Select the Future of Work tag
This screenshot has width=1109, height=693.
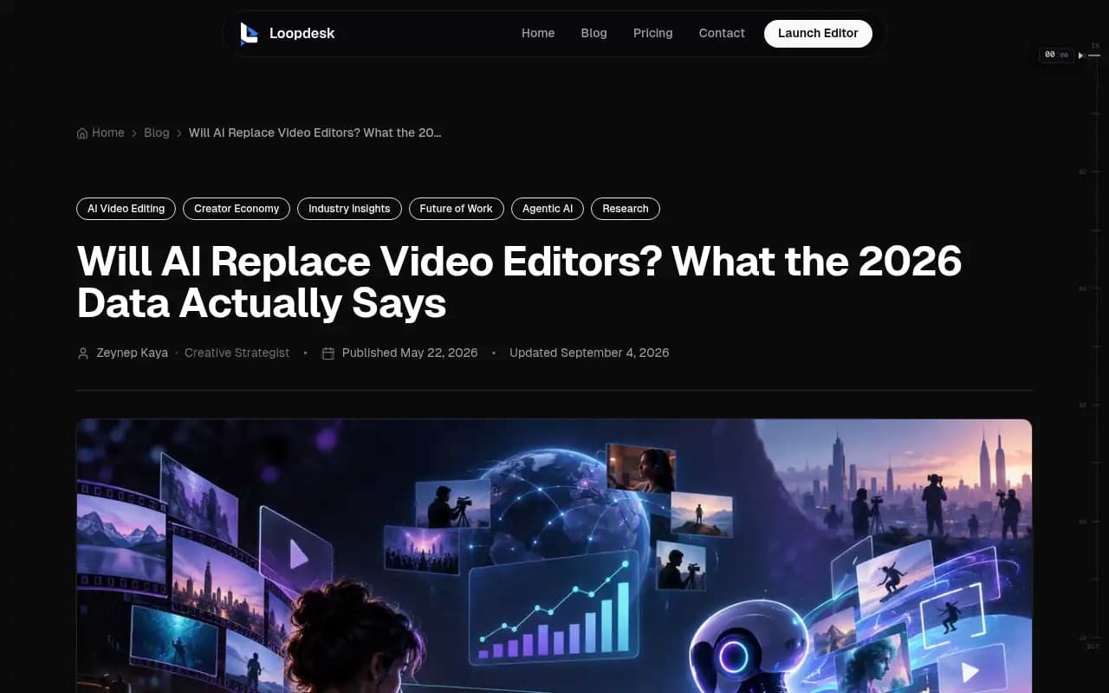456,209
